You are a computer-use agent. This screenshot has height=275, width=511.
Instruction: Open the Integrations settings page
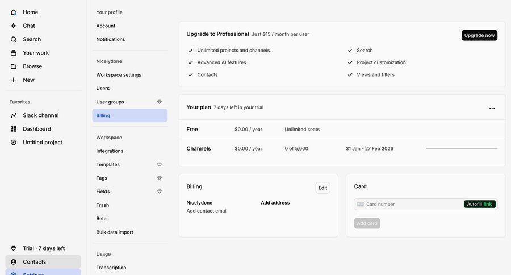tap(110, 151)
